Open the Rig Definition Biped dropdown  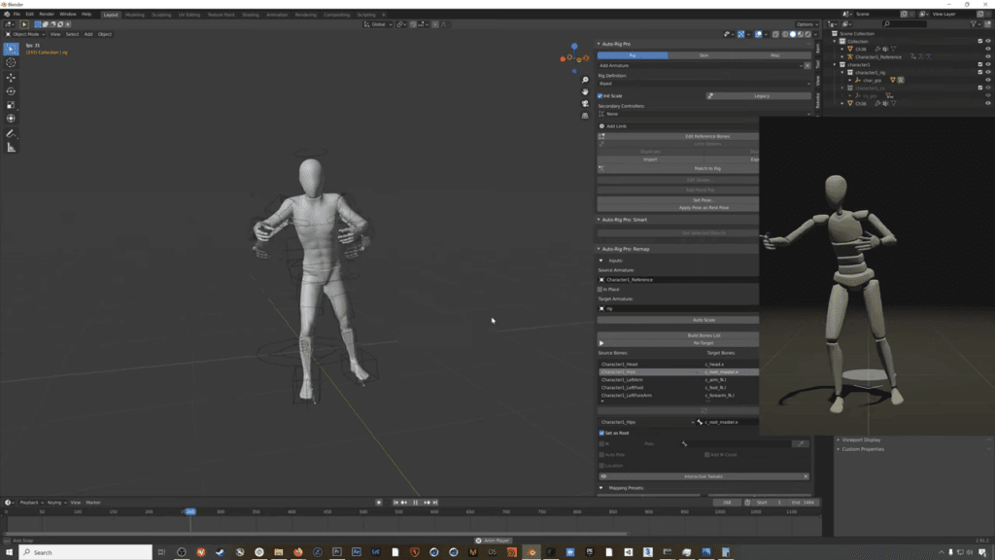pyautogui.click(x=704, y=84)
